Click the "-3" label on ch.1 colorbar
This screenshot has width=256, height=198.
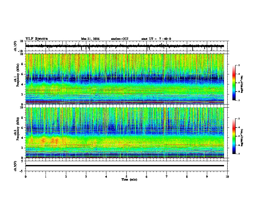[238, 65]
